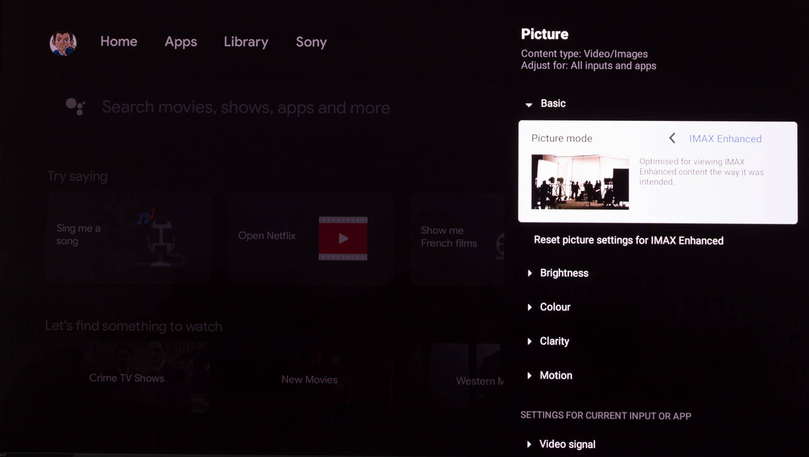Open the New Movies tile
The height and width of the screenshot is (457, 809).
(310, 379)
